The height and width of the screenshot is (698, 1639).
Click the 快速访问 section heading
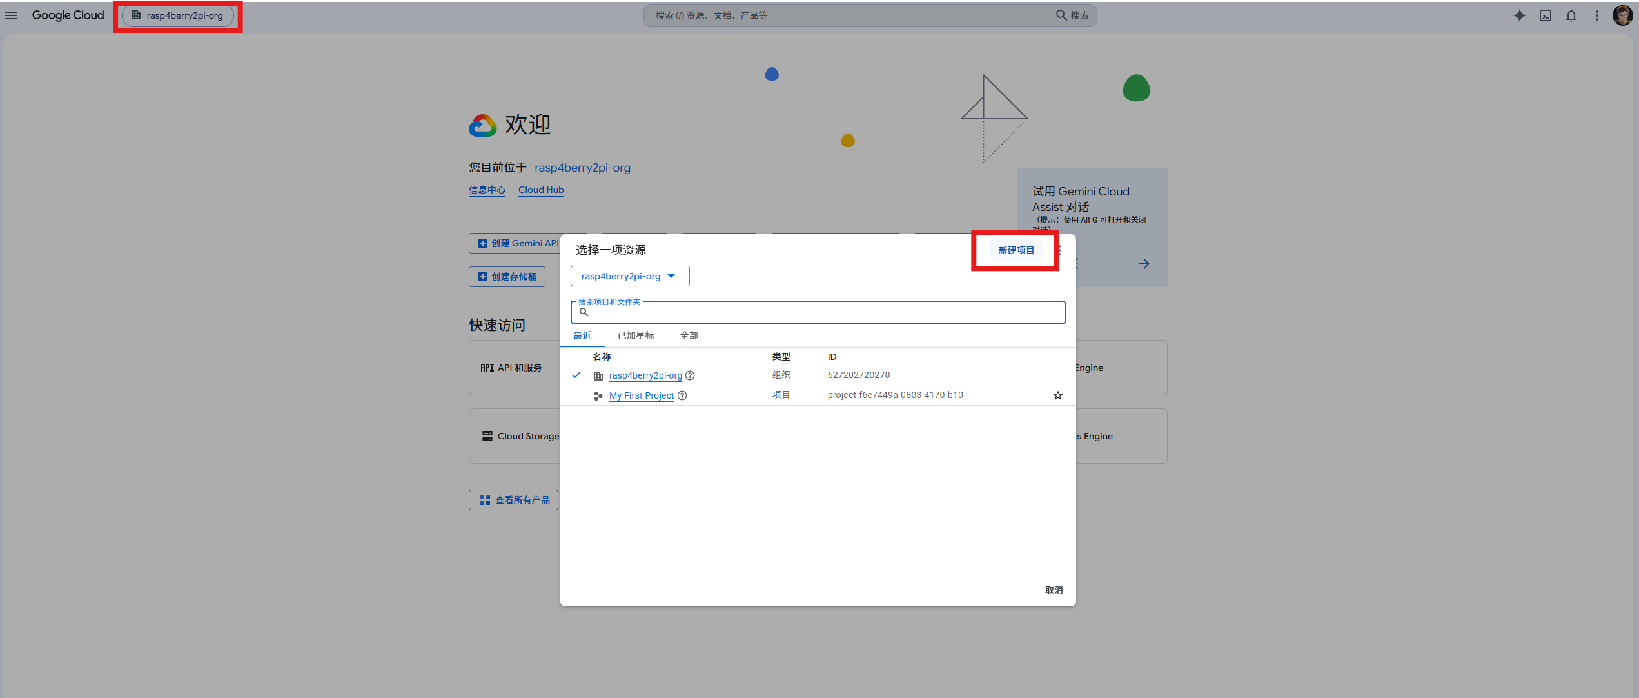[x=497, y=325]
